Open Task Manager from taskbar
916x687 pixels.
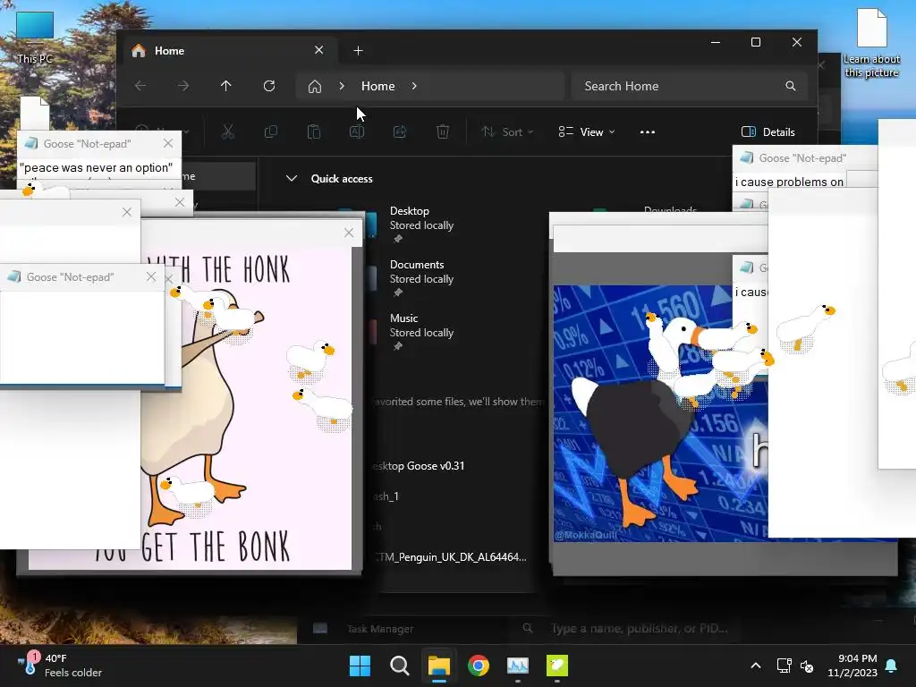click(x=518, y=666)
